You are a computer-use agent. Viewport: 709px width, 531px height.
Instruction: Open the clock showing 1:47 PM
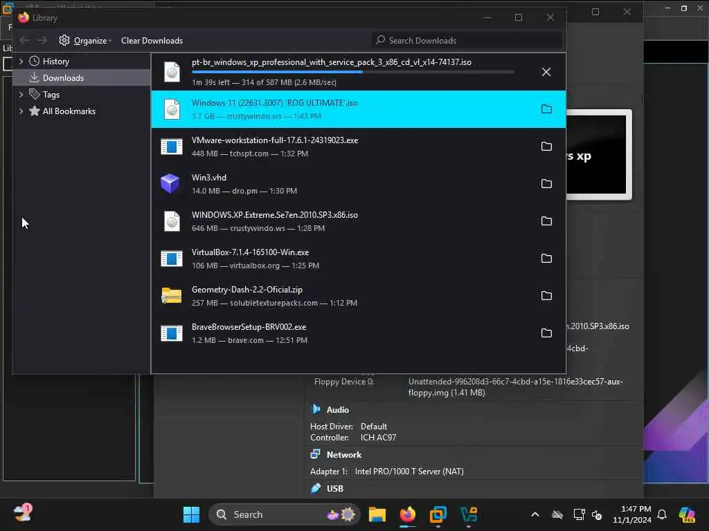point(631,514)
